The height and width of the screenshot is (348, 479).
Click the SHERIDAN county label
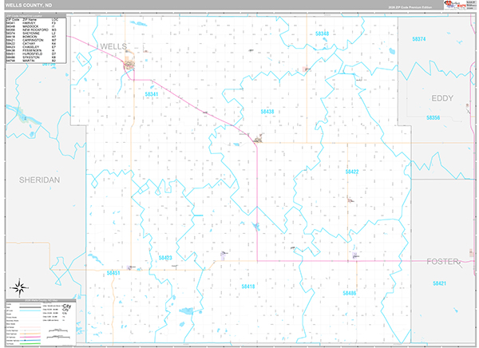39,180
